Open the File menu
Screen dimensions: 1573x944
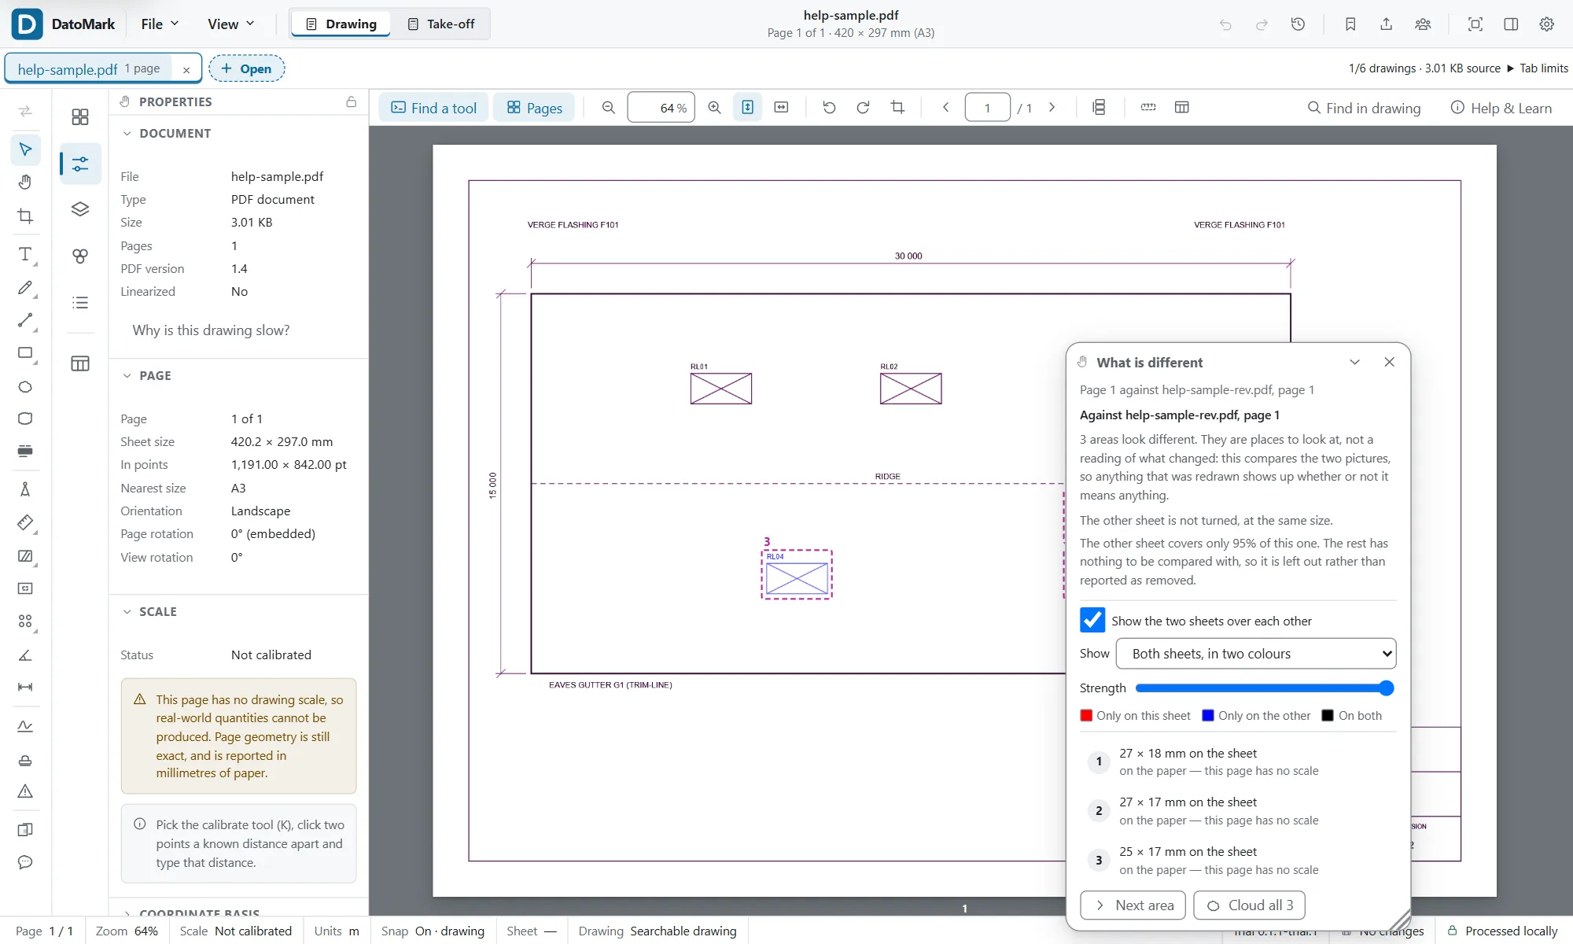(x=160, y=24)
